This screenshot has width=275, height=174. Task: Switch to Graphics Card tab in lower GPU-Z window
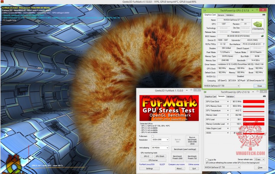[210, 97]
